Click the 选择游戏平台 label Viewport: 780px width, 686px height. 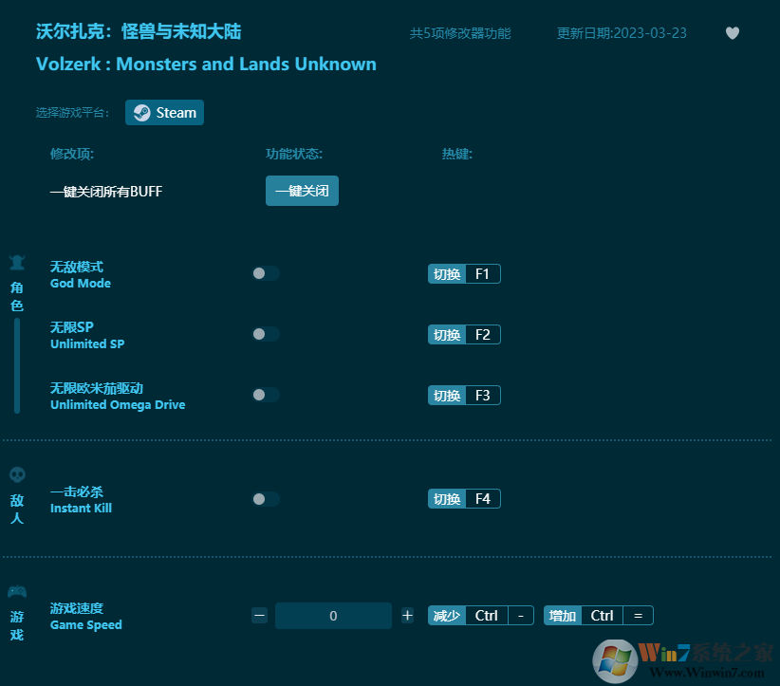tap(72, 112)
